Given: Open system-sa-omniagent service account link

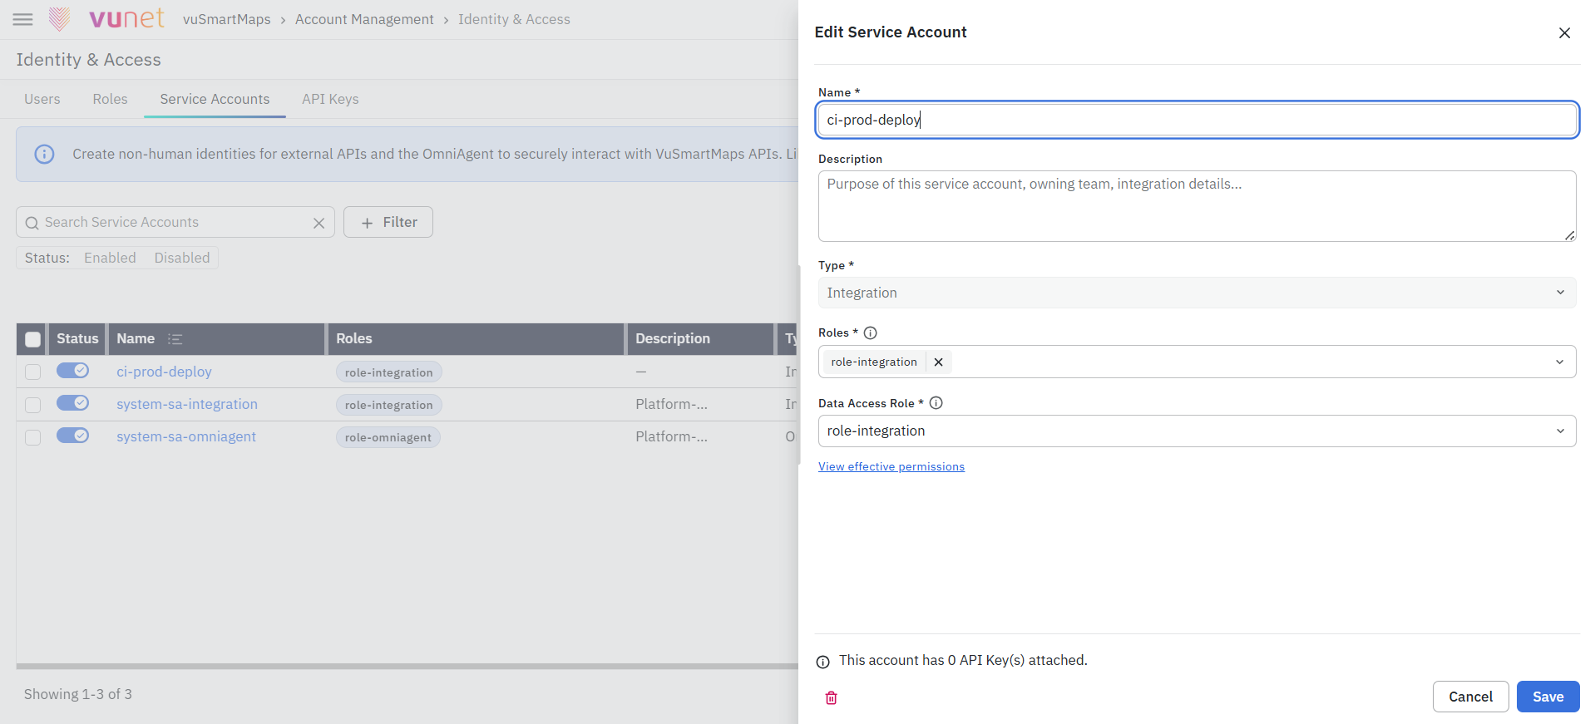Looking at the screenshot, I should pyautogui.click(x=186, y=436).
